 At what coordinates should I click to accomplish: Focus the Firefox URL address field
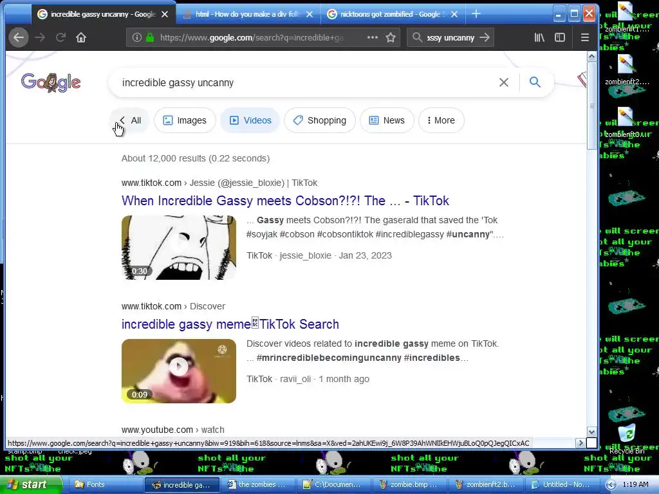coord(252,37)
